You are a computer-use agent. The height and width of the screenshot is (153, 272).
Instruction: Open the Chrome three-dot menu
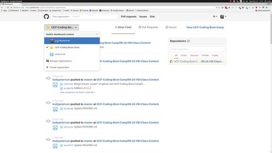tap(270, 8)
